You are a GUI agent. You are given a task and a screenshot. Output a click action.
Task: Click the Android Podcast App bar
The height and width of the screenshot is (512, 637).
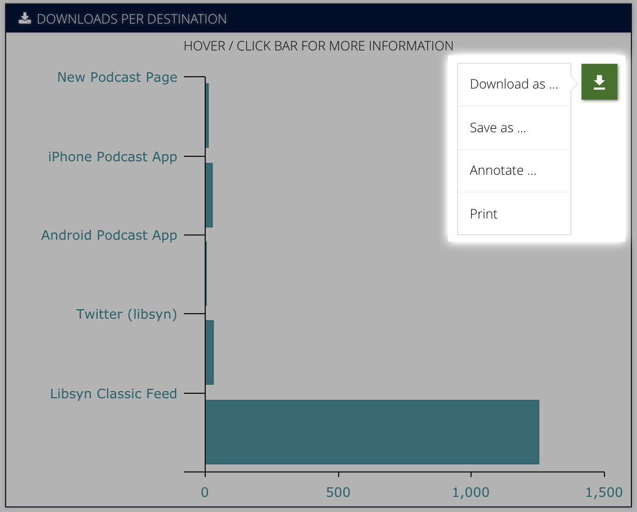tap(206, 274)
